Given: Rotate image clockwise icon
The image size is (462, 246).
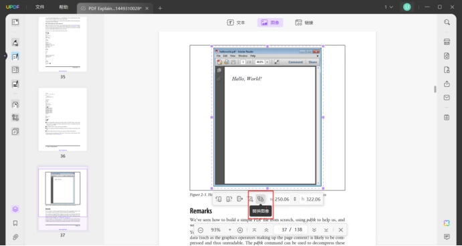Looking at the screenshot, I should [x=229, y=199].
